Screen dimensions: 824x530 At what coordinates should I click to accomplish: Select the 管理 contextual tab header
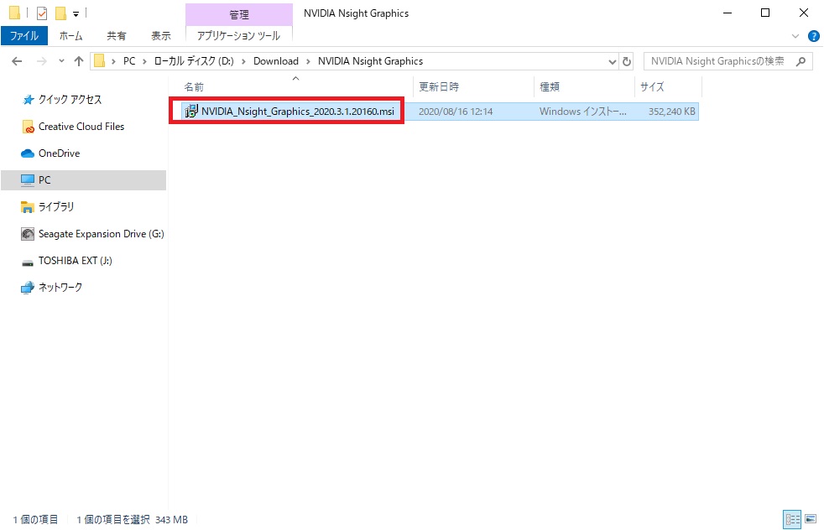tap(239, 14)
